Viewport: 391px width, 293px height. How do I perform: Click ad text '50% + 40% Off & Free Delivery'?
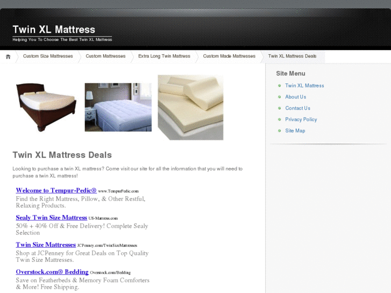(82, 230)
